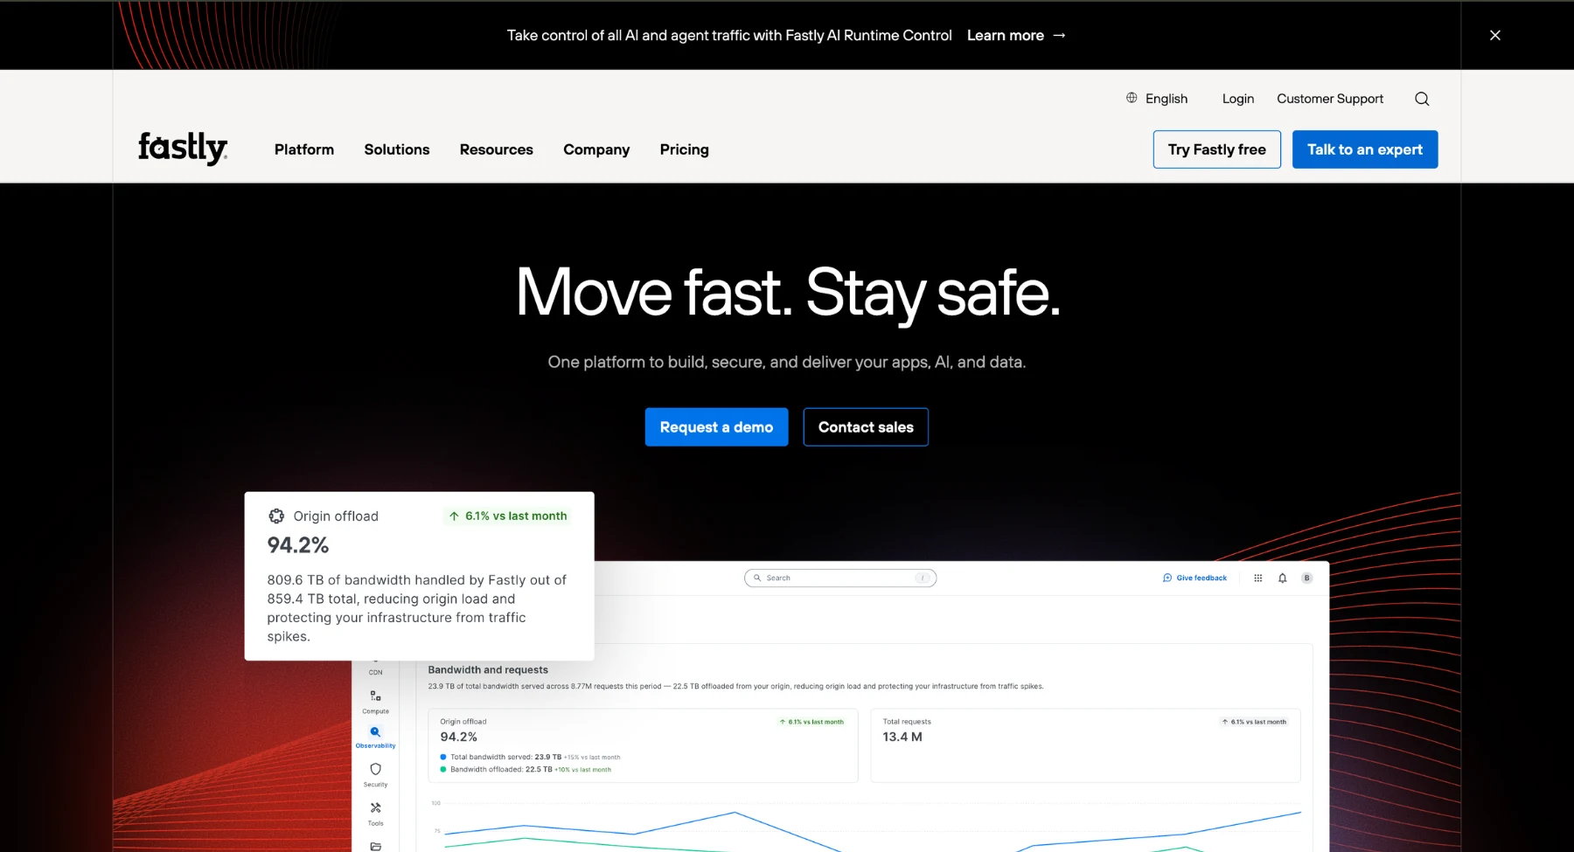
Task: Open the apps grid icon in dashboard
Action: [1257, 578]
